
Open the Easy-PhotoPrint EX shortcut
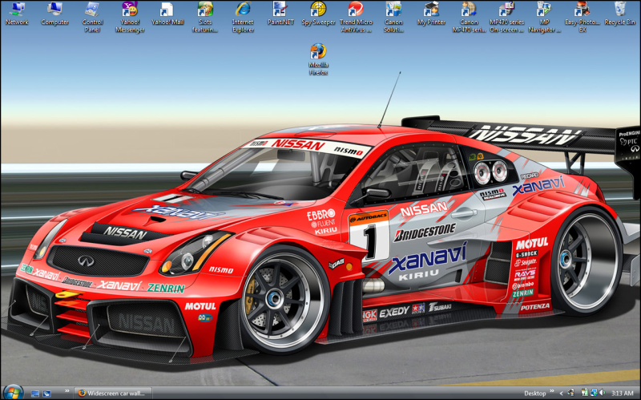click(582, 10)
